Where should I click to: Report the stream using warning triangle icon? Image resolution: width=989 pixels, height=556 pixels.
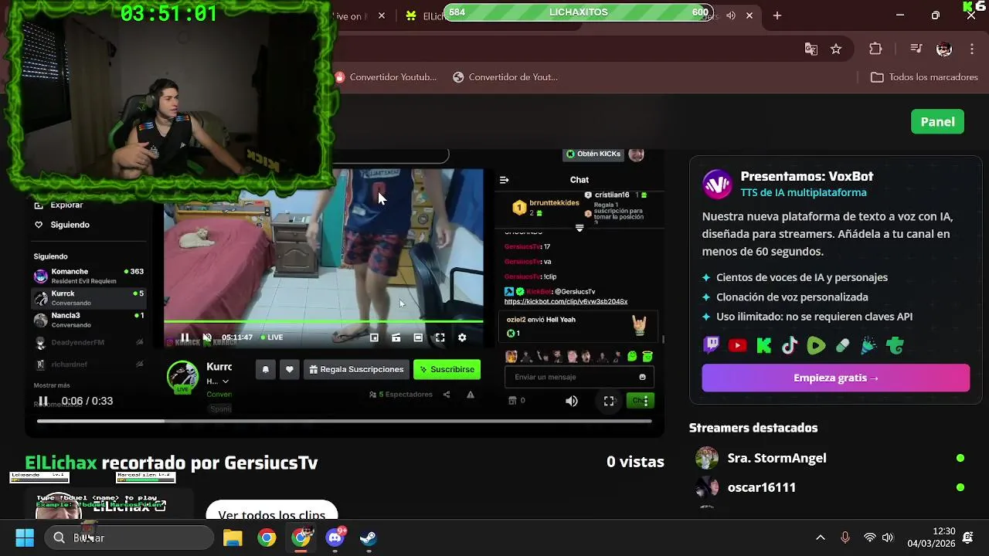coord(471,395)
